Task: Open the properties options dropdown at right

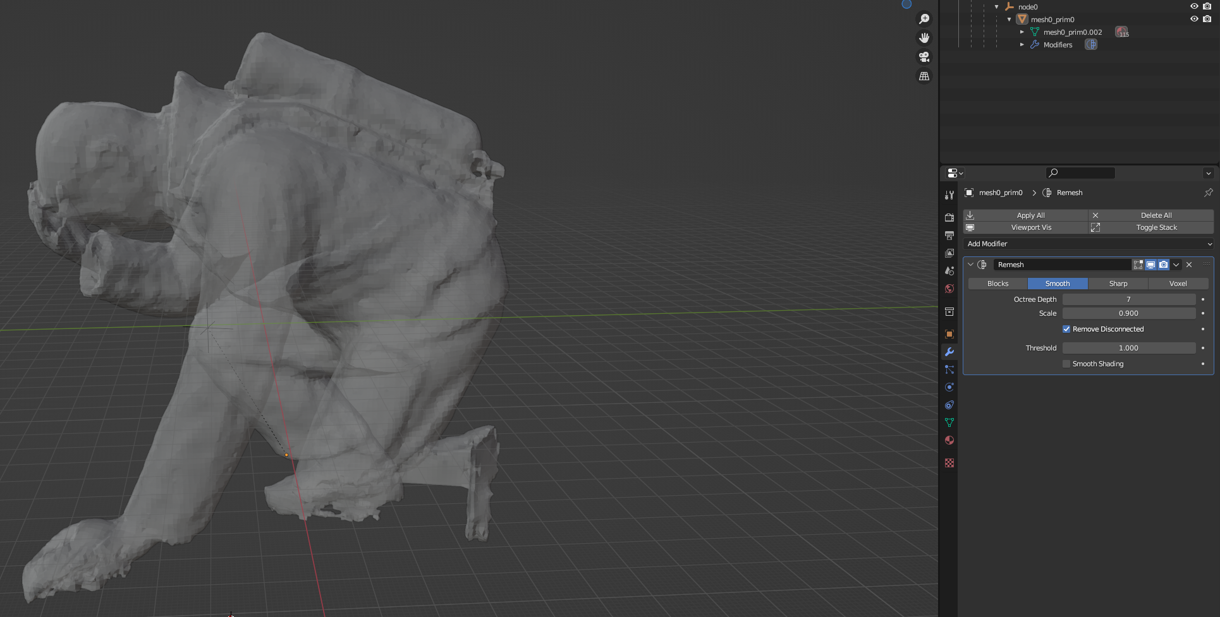Action: click(1208, 173)
